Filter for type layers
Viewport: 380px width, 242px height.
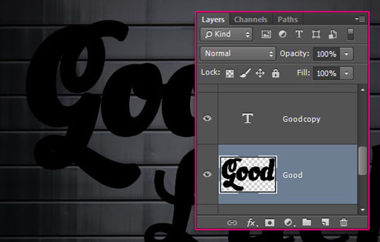click(x=299, y=34)
